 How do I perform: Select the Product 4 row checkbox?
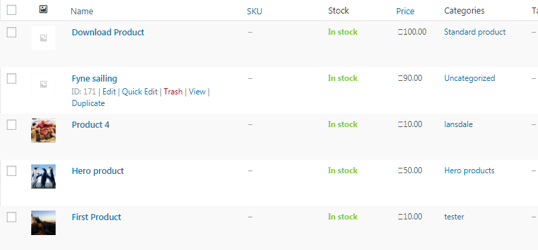tap(12, 124)
